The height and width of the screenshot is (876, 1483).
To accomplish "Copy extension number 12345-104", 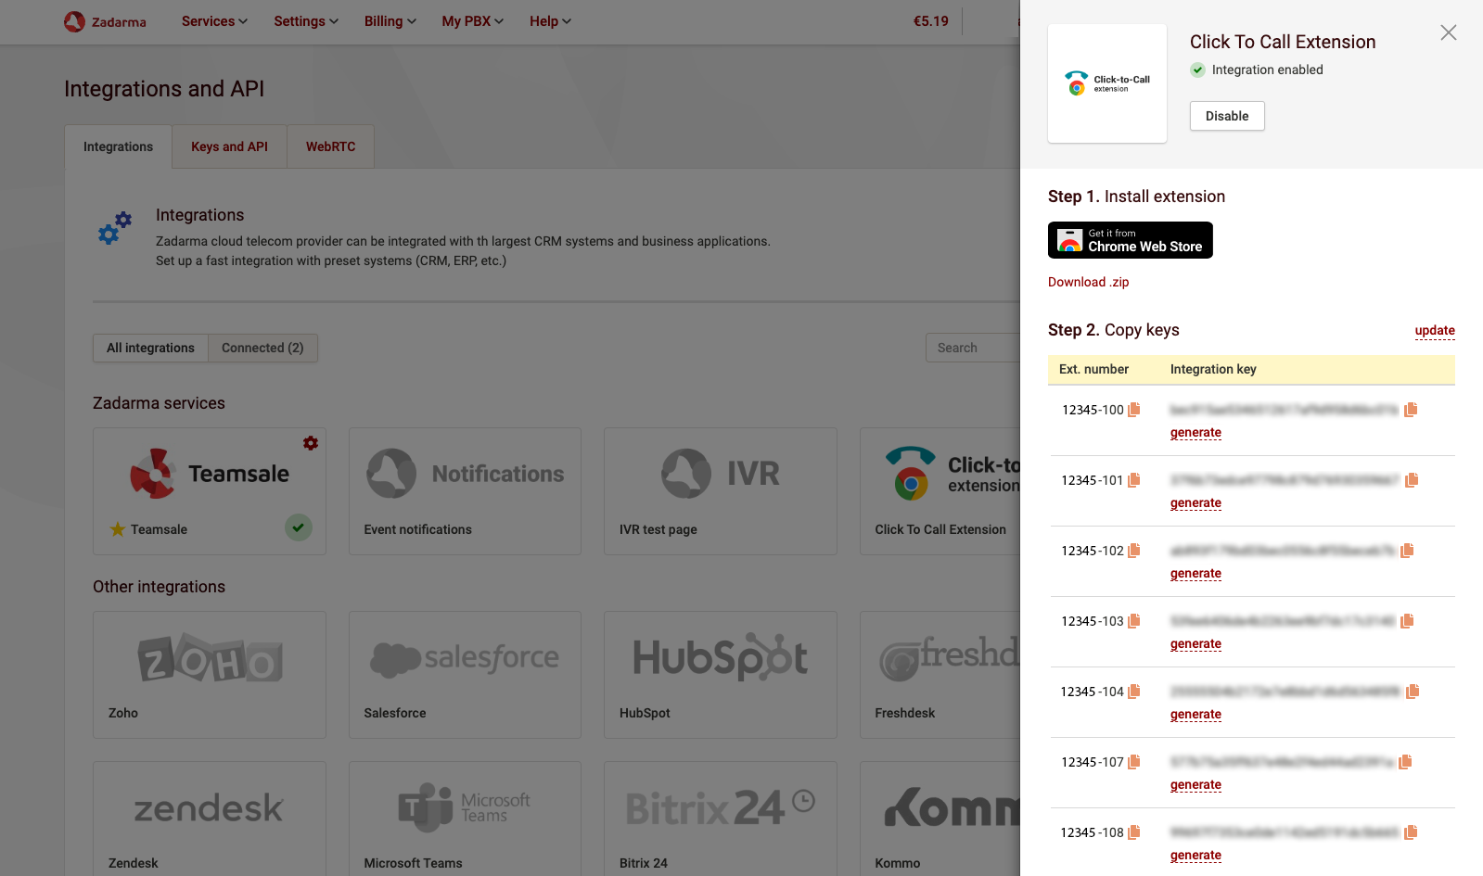I will point(1133,692).
